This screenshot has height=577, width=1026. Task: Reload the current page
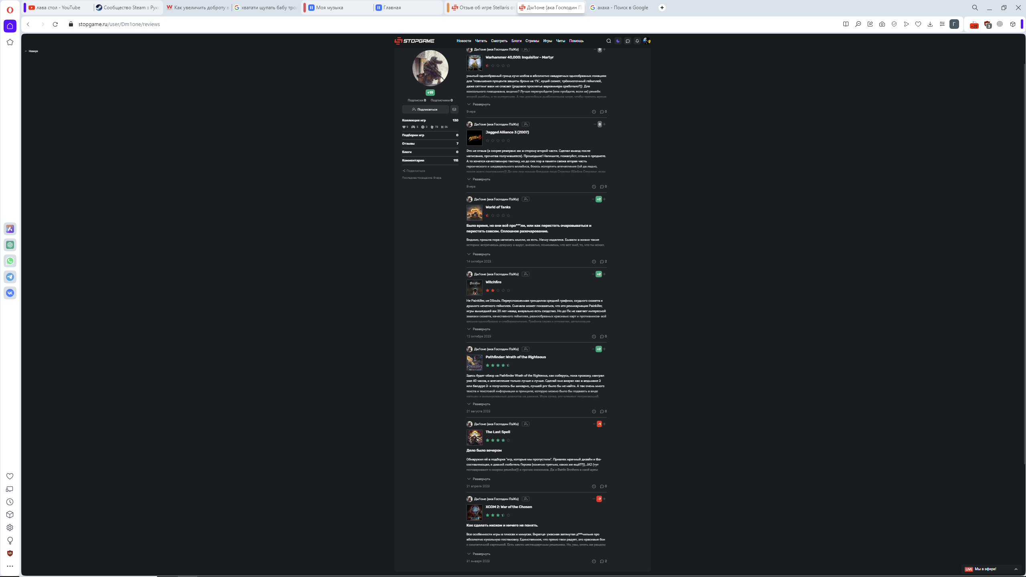(55, 24)
